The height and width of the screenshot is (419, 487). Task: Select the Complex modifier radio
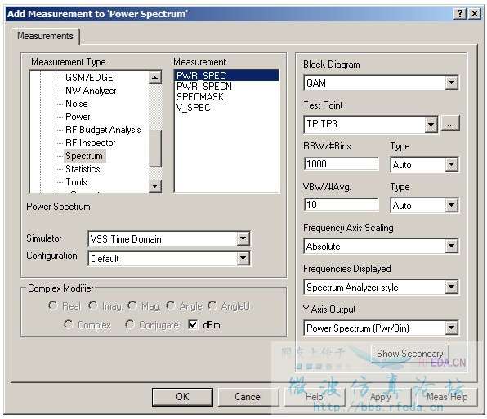(x=68, y=324)
